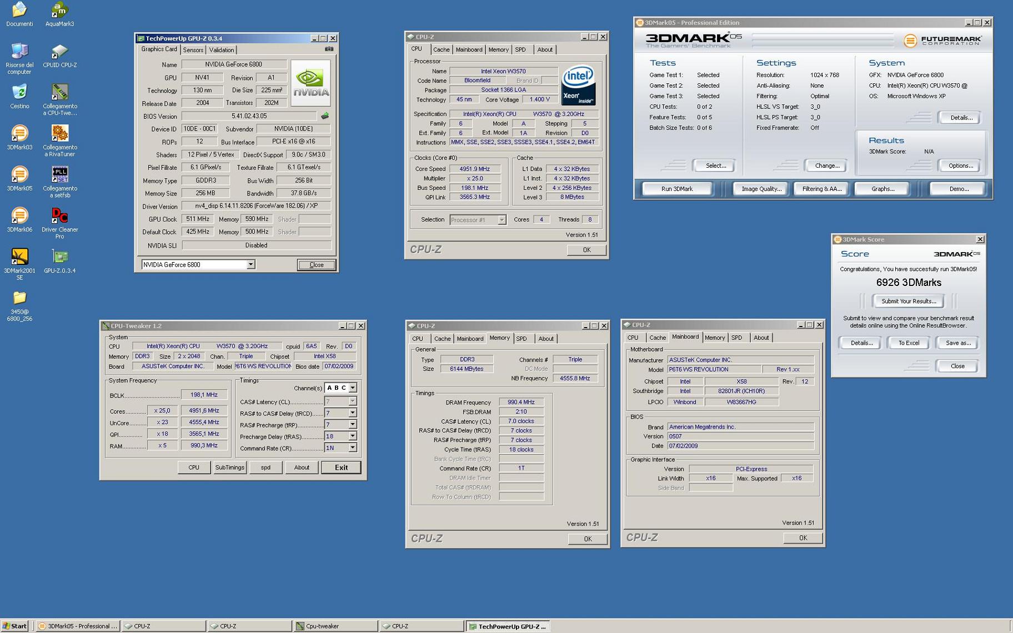This screenshot has width=1013, height=633.
Task: Click Run 3DMark button
Action: [677, 189]
